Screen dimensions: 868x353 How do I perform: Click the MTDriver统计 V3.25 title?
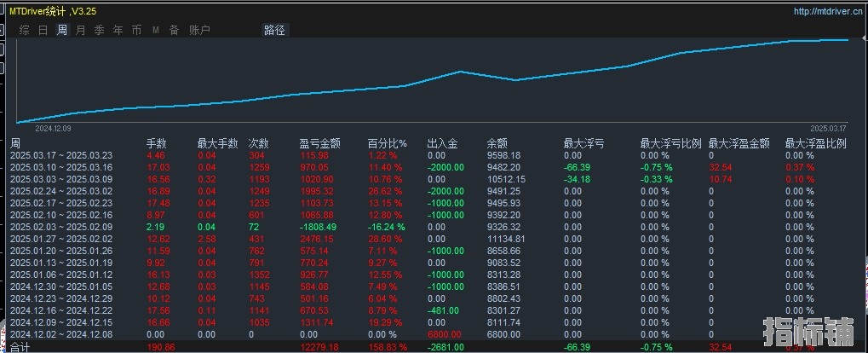tap(53, 11)
